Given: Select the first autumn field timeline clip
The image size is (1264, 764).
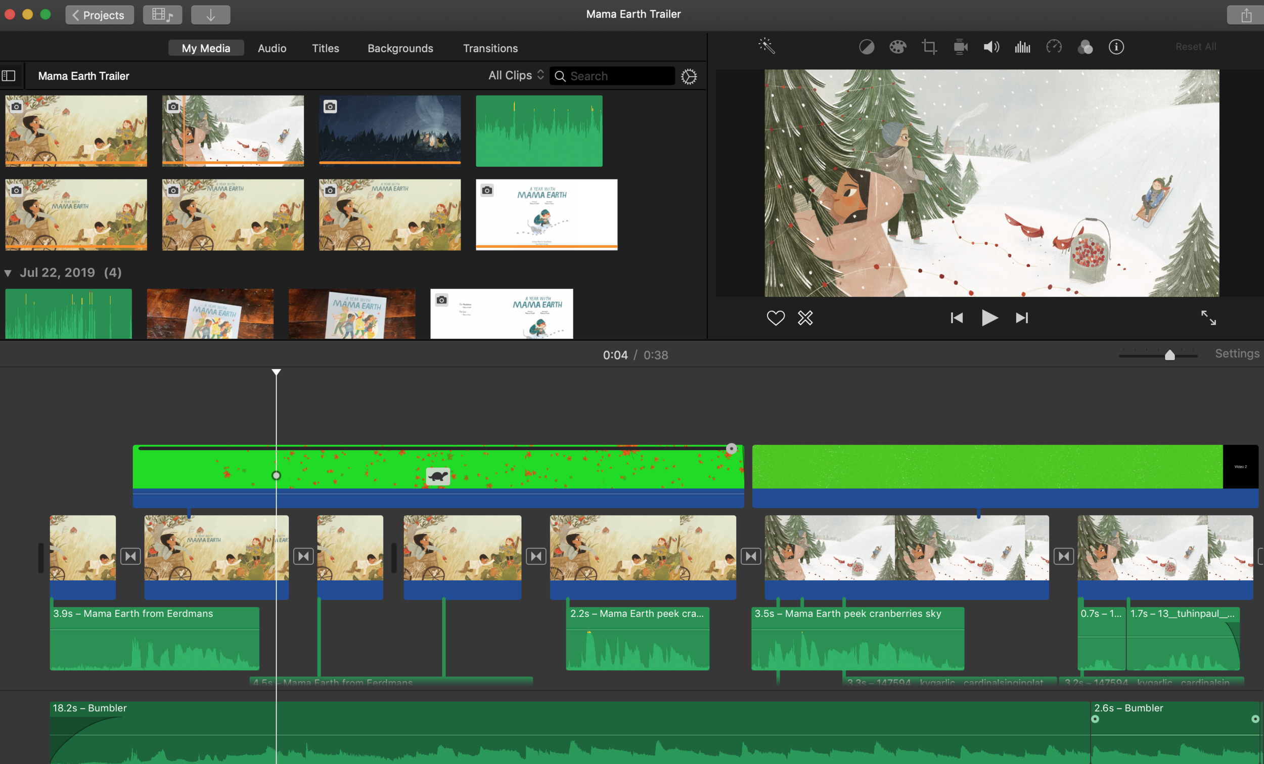Looking at the screenshot, I should tap(82, 557).
